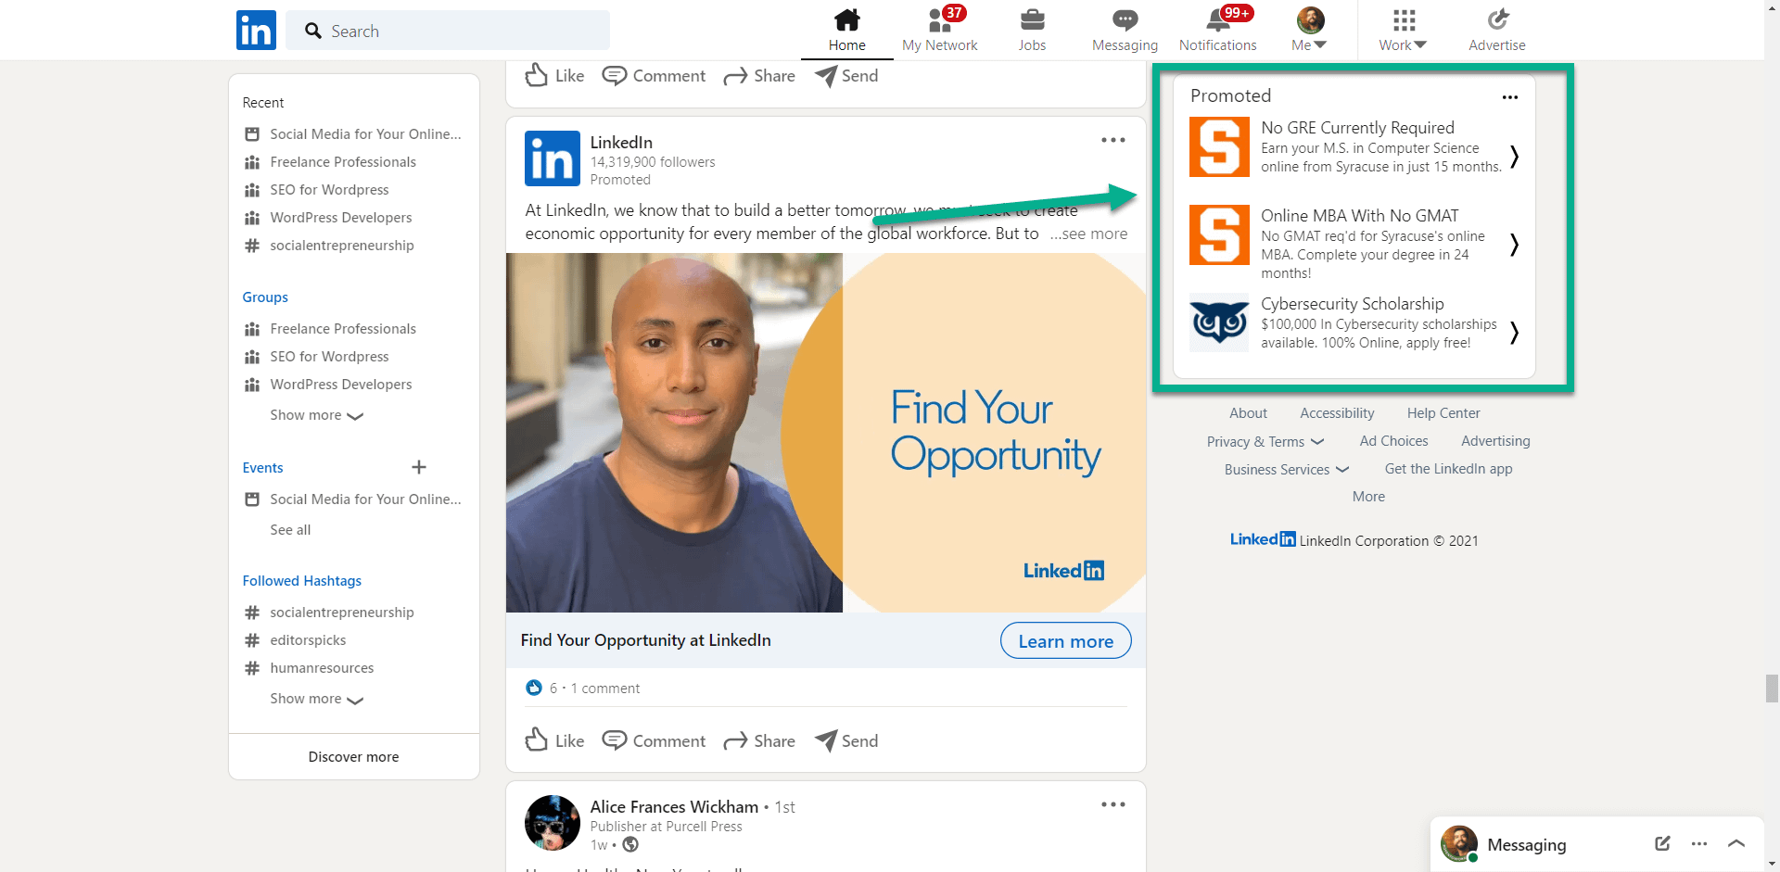Share the LinkedIn promoted post
This screenshot has height=872, width=1780.
point(759,740)
